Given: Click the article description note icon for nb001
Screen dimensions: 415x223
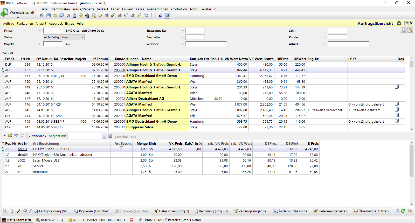Looking at the screenshot, I should 121,149.
